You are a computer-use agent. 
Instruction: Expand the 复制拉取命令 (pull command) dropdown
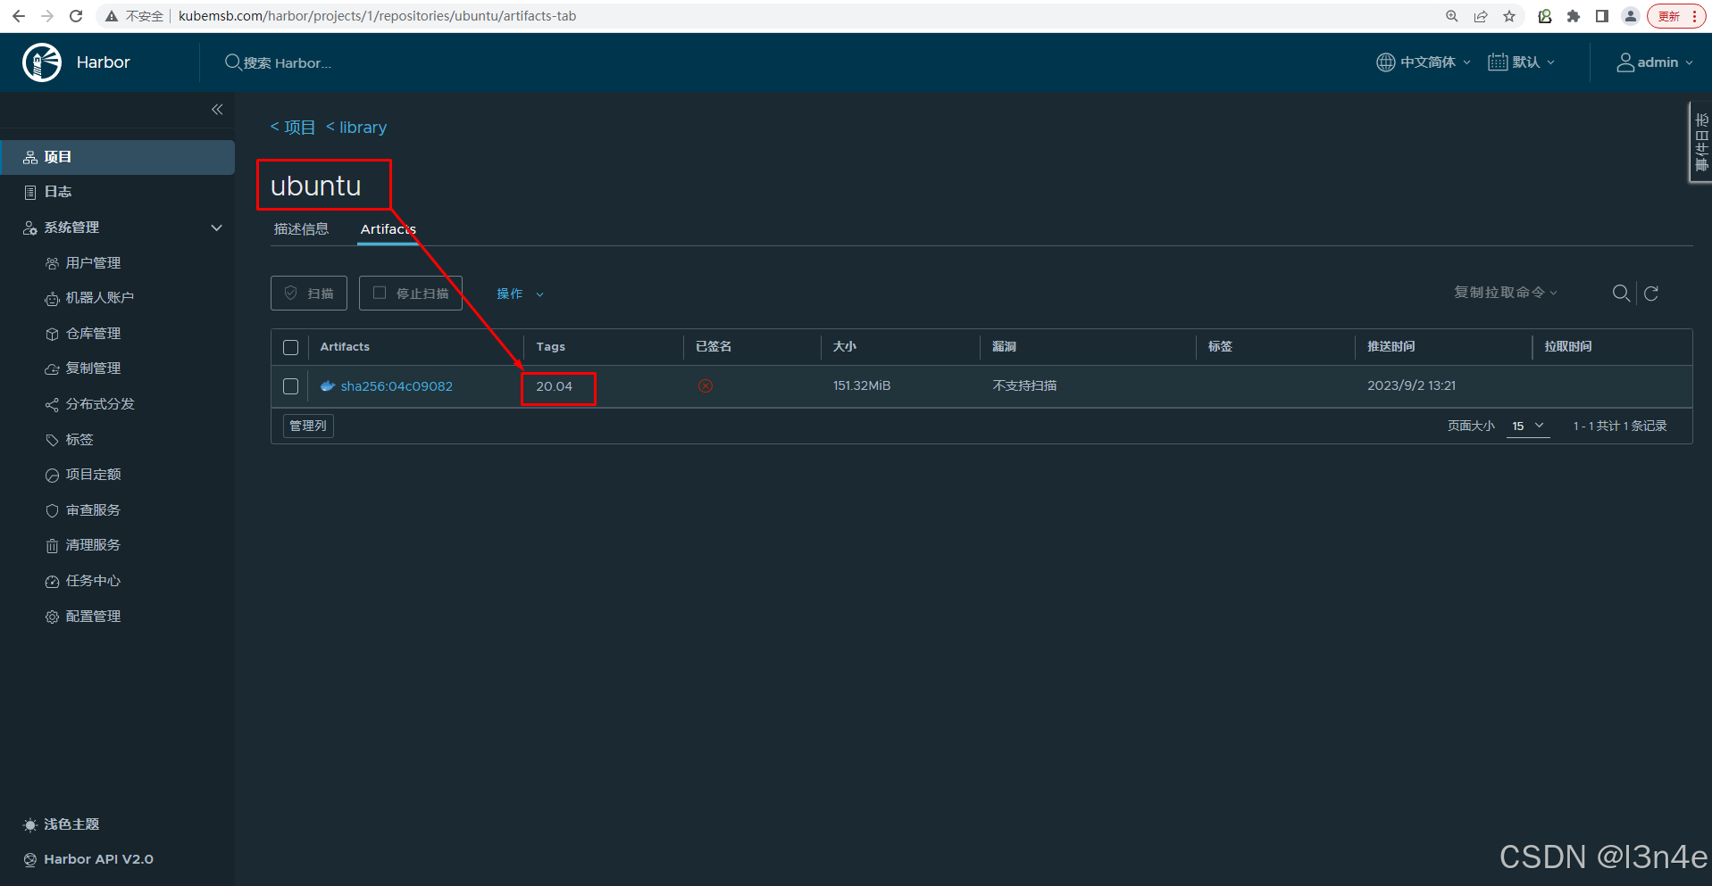1505,292
